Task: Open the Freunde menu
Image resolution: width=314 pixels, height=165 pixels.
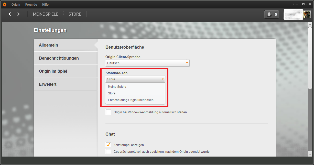Action: click(x=31, y=5)
